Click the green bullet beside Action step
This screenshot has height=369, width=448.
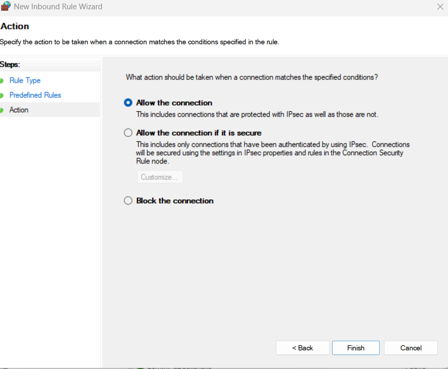(2, 110)
